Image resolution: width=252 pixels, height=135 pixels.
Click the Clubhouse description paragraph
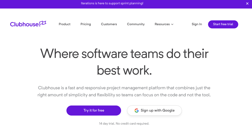click(124, 91)
